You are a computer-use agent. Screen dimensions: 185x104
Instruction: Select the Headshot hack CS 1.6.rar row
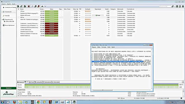tap(76, 31)
